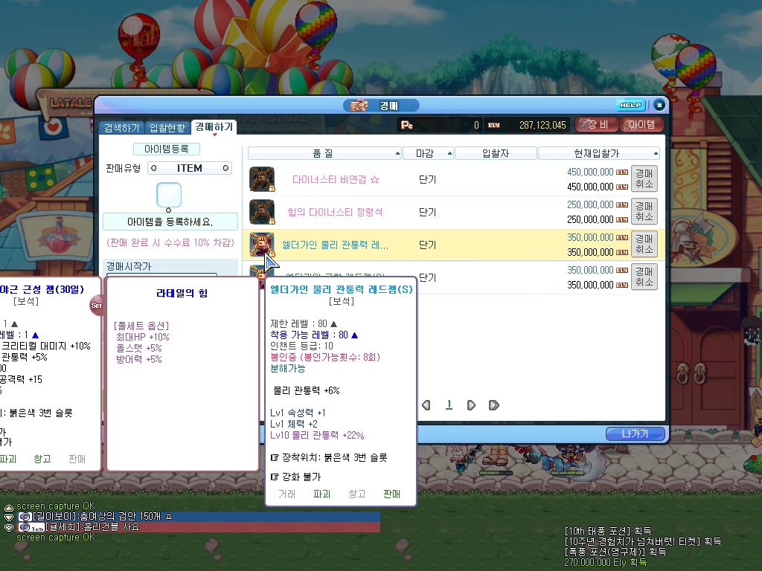762x571 pixels.
Task: Click the highlighted Eldergain red gem icon
Action: coord(261,244)
